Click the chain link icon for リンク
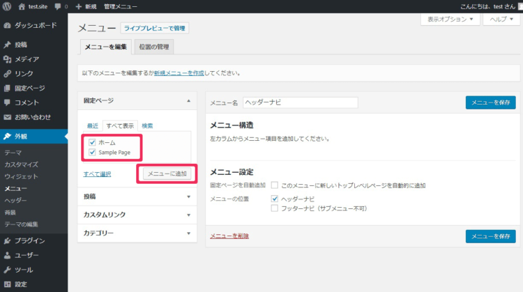The image size is (523, 292). [x=7, y=74]
